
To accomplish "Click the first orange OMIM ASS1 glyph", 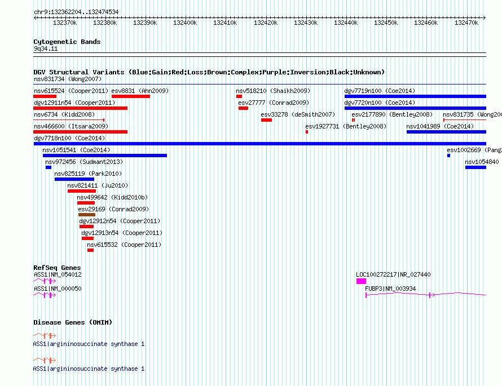I will 45,335.
